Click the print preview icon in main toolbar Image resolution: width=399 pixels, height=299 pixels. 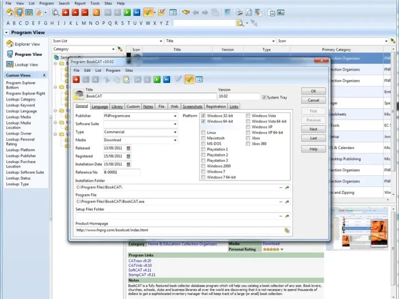tap(248, 12)
